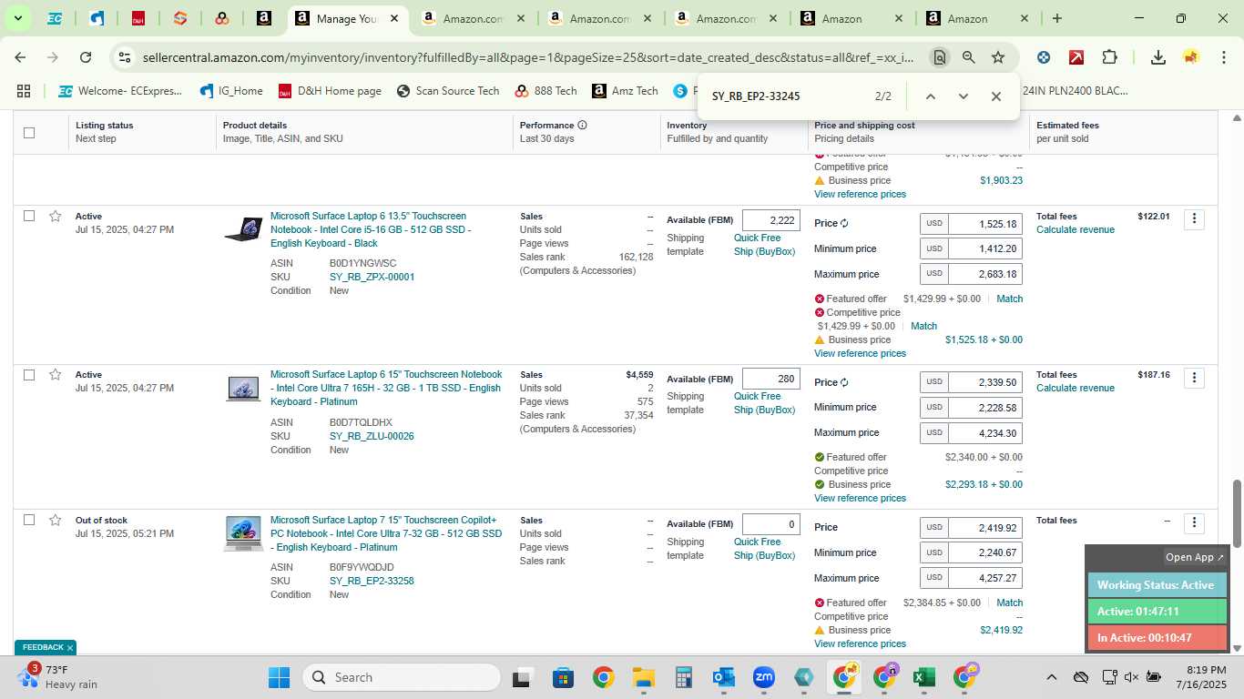Click Surface Laptop 7 product thumbnail

[243, 533]
